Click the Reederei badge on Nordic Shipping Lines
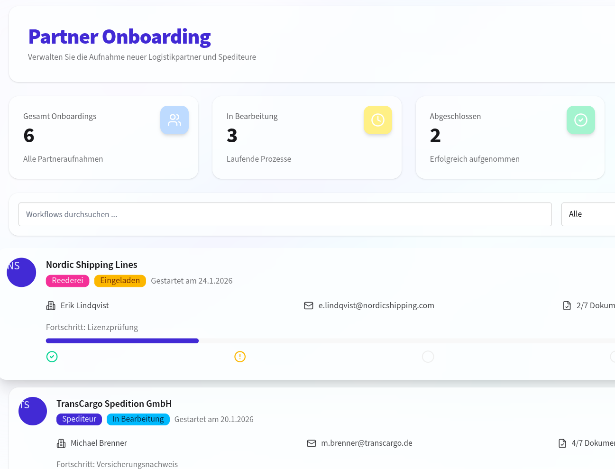 [x=67, y=281]
